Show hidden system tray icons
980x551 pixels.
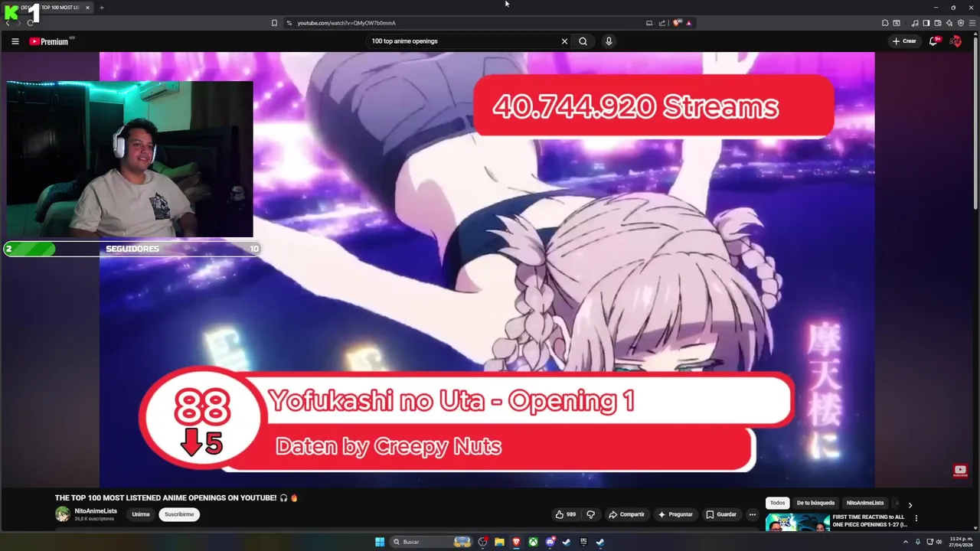pyautogui.click(x=906, y=542)
